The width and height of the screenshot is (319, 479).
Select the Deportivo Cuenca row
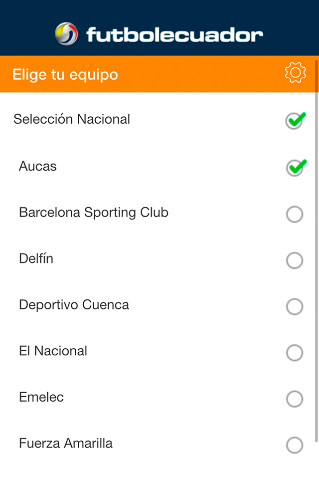[74, 305]
